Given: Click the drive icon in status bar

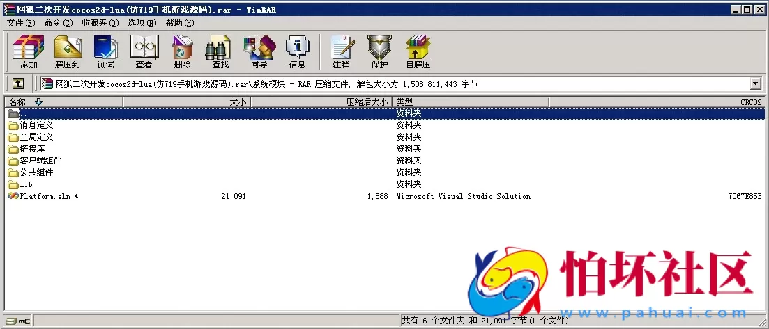Looking at the screenshot, I should point(11,321).
